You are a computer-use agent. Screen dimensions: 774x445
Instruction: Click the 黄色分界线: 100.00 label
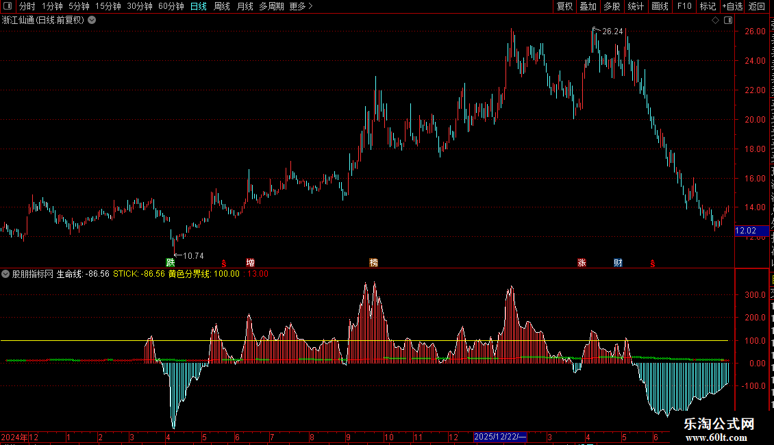coord(204,274)
